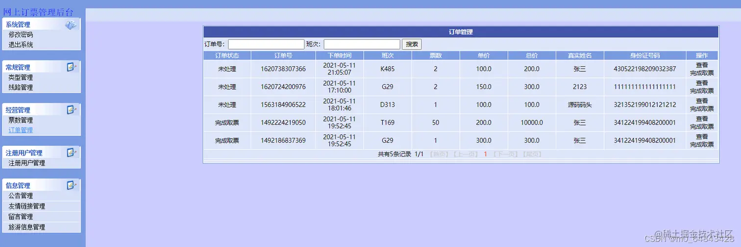This screenshot has width=741, height=247.
Task: Collapse the 系统管理 menu header
Action: pyautogui.click(x=41, y=24)
